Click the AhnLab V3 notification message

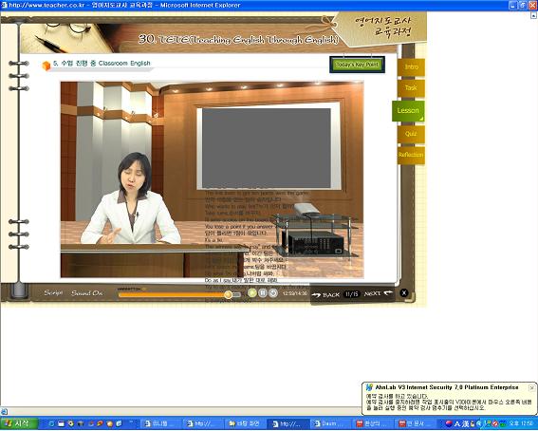click(449, 402)
